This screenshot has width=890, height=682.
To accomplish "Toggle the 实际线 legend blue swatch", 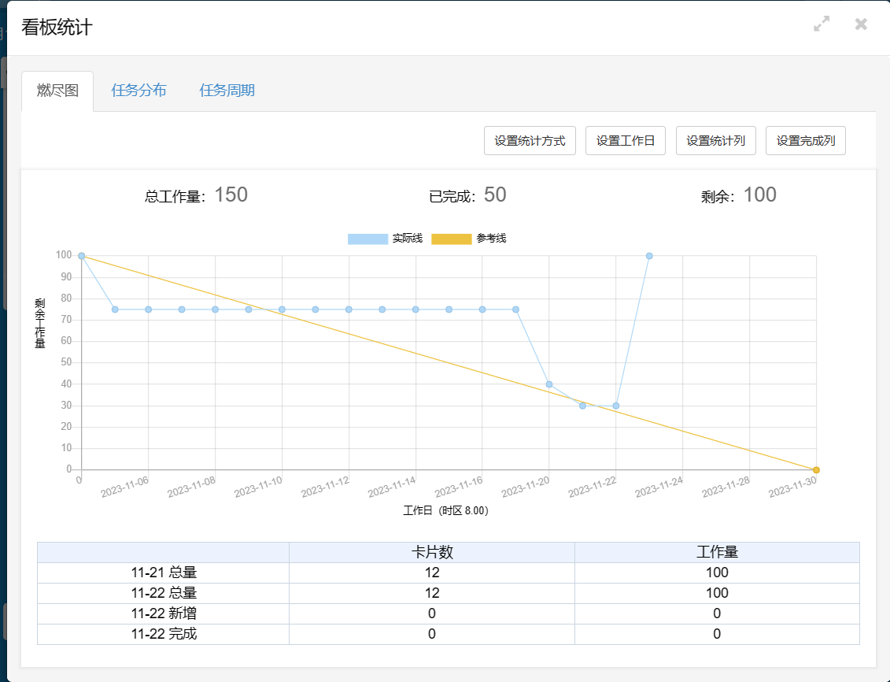I will pyautogui.click(x=367, y=239).
